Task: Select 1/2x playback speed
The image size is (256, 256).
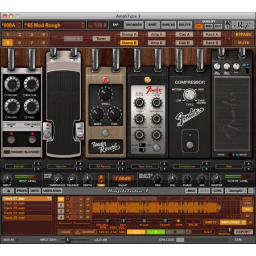Action: click(247, 203)
